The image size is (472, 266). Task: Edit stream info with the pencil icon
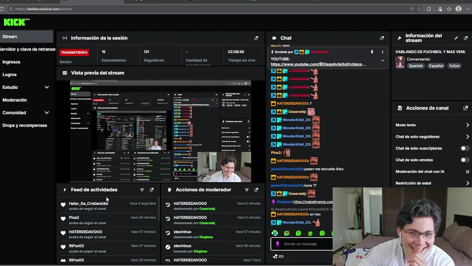(456, 38)
